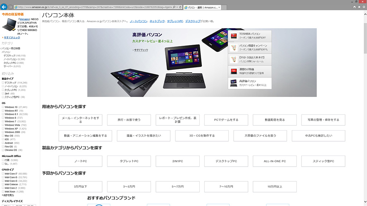Image resolution: width=367 pixels, height=206 pixels.
Task: Click 写真の整理・保存をする button
Action: tap(323, 120)
